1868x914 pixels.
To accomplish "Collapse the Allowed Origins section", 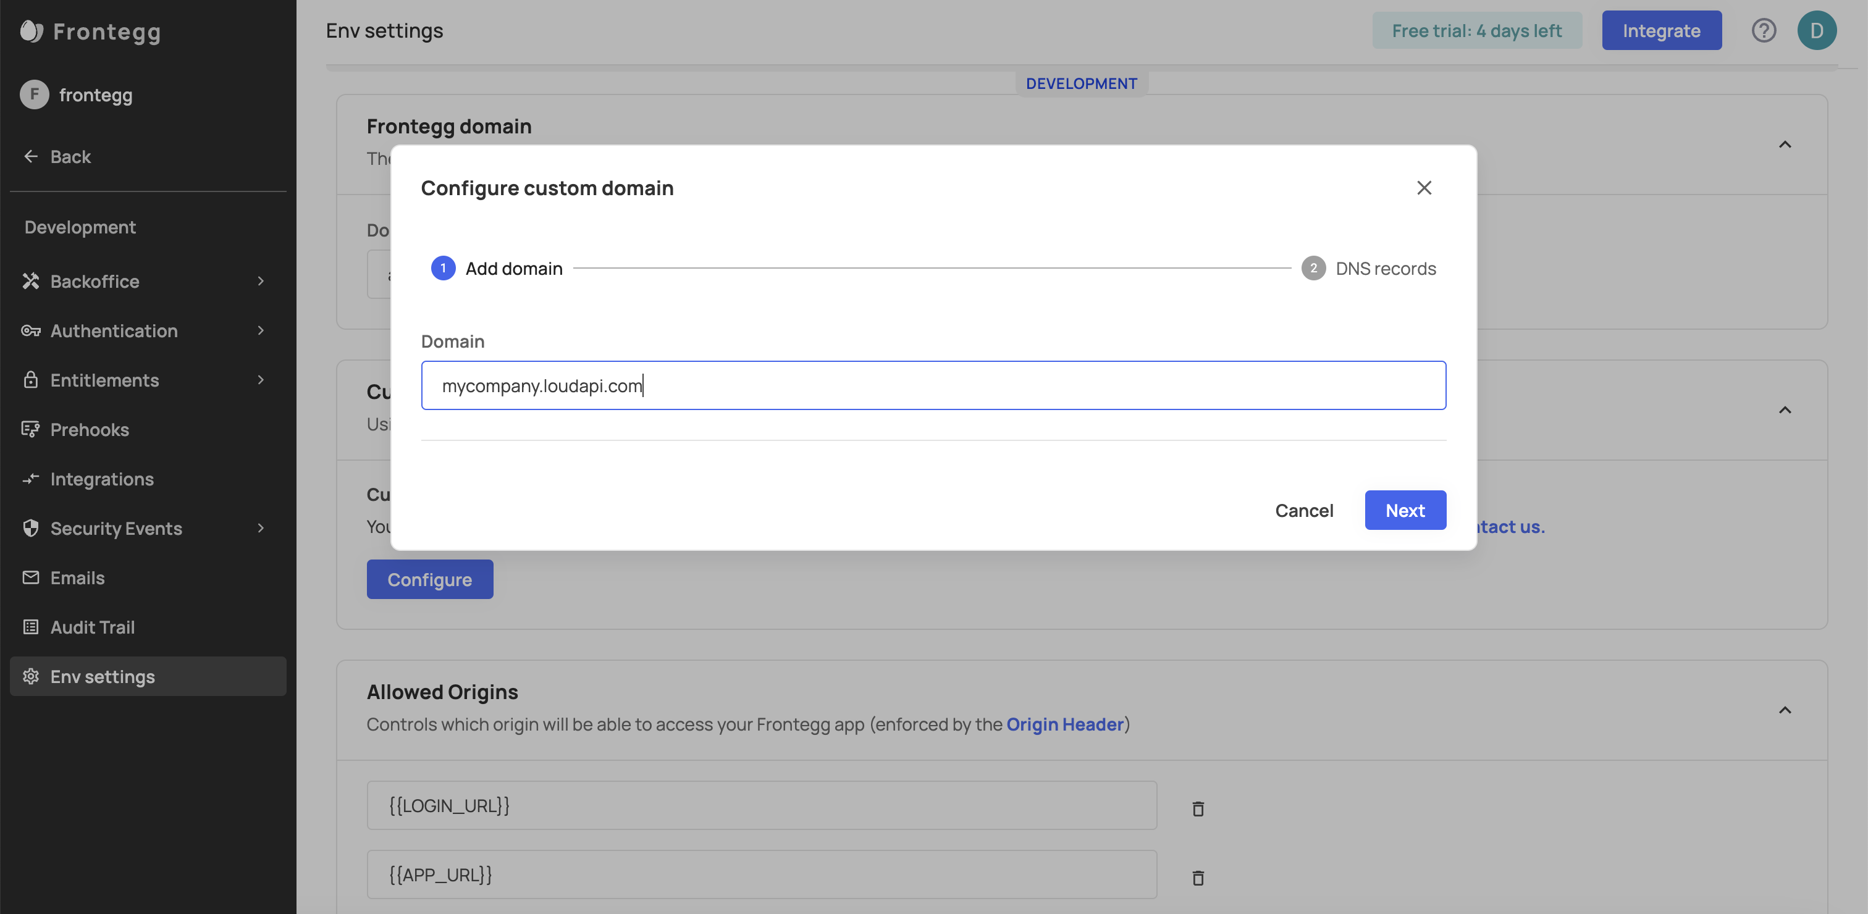I will pos(1785,710).
